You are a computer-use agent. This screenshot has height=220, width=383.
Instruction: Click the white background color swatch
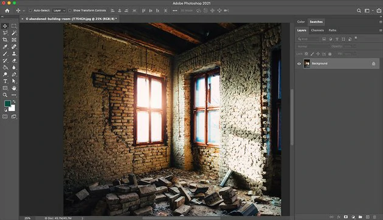[12, 108]
